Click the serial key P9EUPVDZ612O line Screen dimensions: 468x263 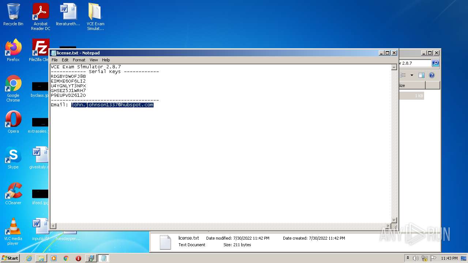[68, 95]
